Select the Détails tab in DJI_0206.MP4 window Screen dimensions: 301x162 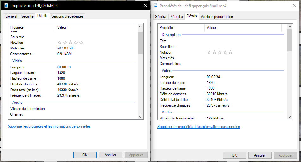tap(42, 16)
